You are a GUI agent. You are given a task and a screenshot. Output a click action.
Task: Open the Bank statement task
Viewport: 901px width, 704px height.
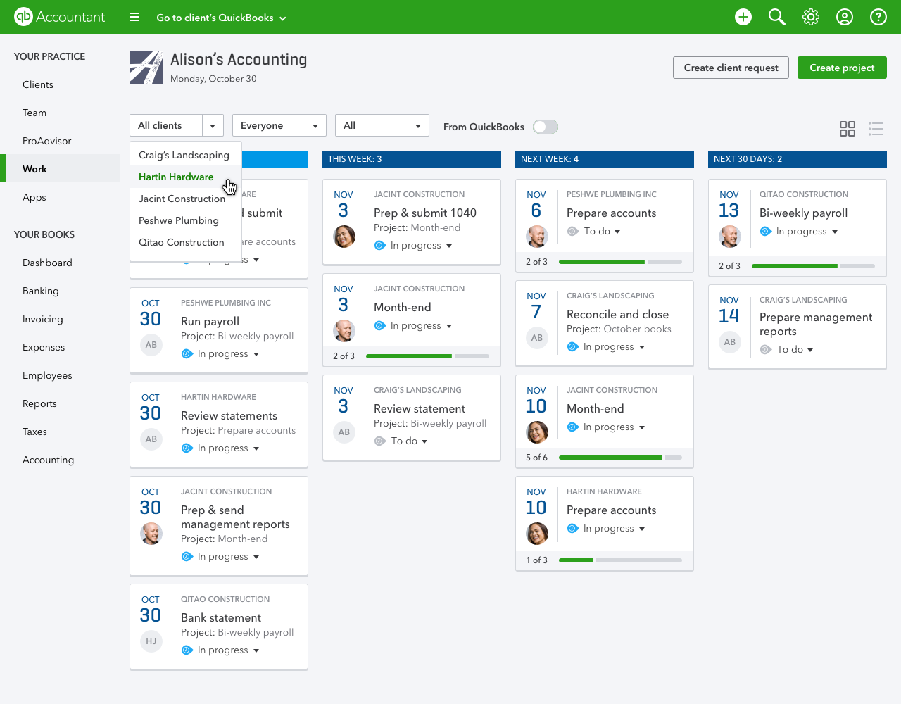[221, 617]
